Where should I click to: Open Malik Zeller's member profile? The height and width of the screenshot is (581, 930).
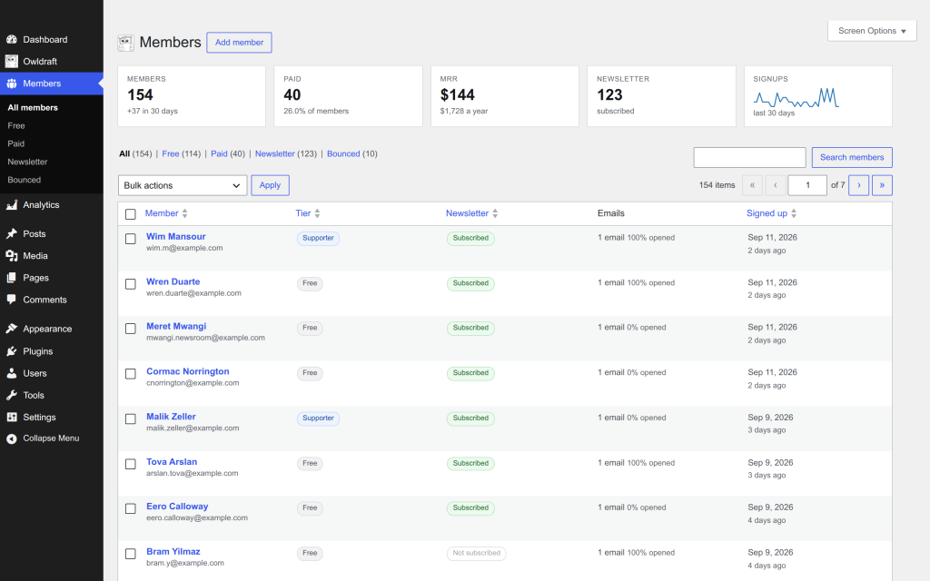pyautogui.click(x=171, y=417)
